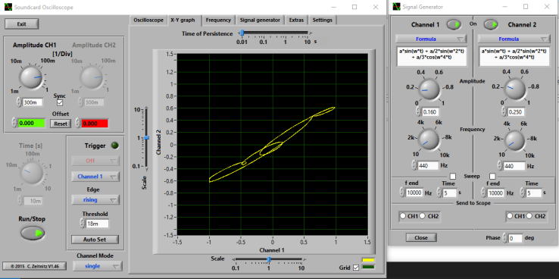Click the Offset Reset button
The width and height of the screenshot is (559, 279).
(61, 124)
